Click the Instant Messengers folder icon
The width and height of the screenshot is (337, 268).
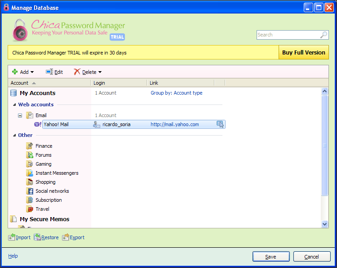[30, 173]
